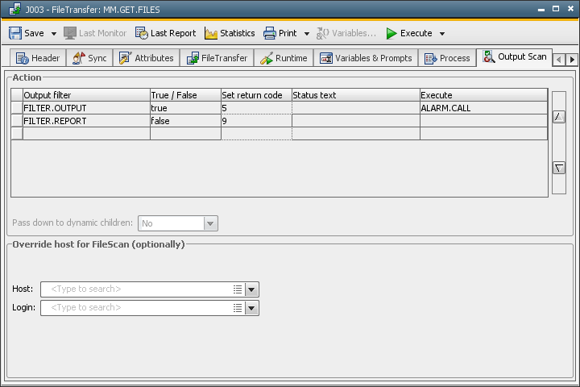
Task: Expand the Print options arrow
Action: pyautogui.click(x=307, y=34)
